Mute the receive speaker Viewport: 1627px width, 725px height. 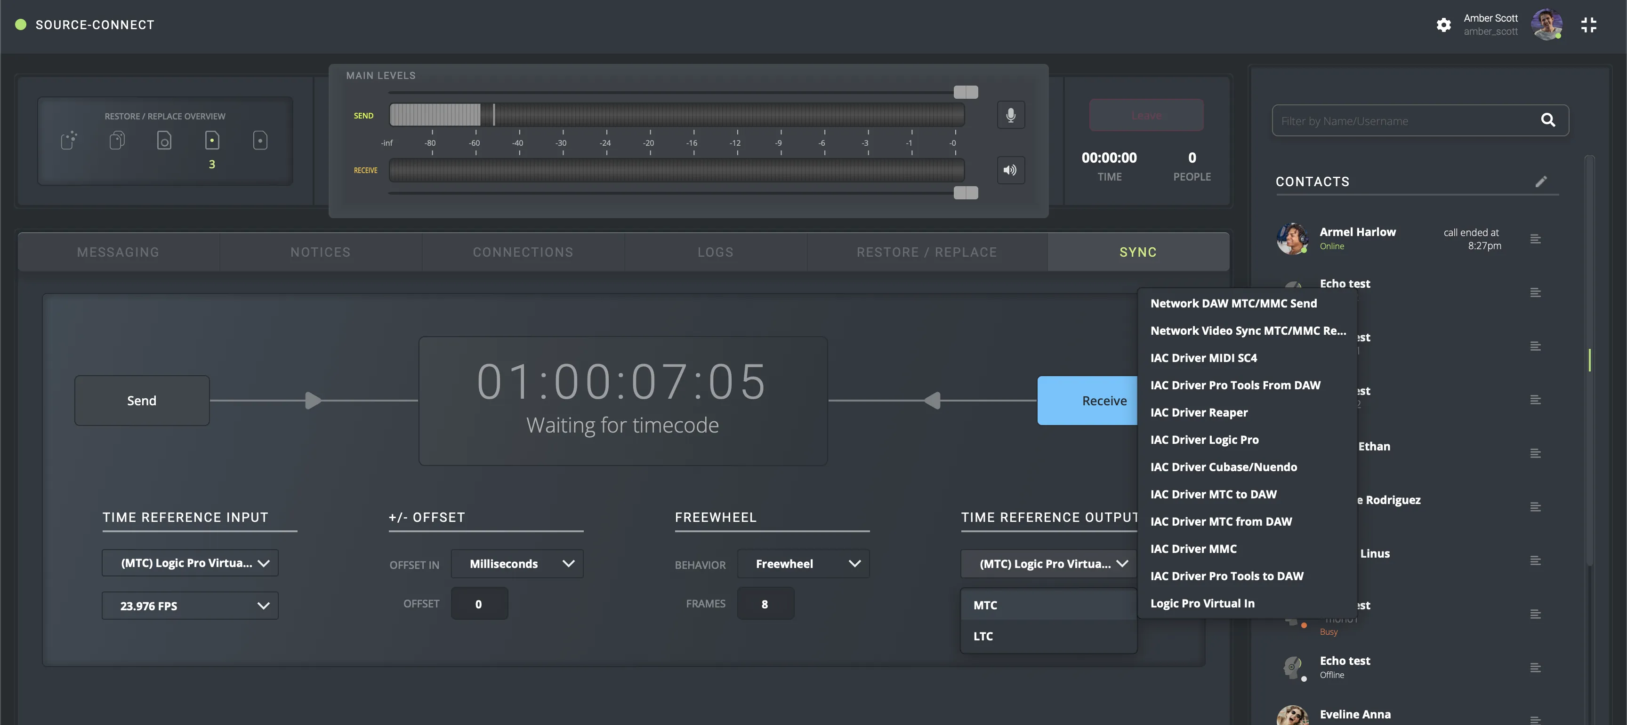(1011, 170)
